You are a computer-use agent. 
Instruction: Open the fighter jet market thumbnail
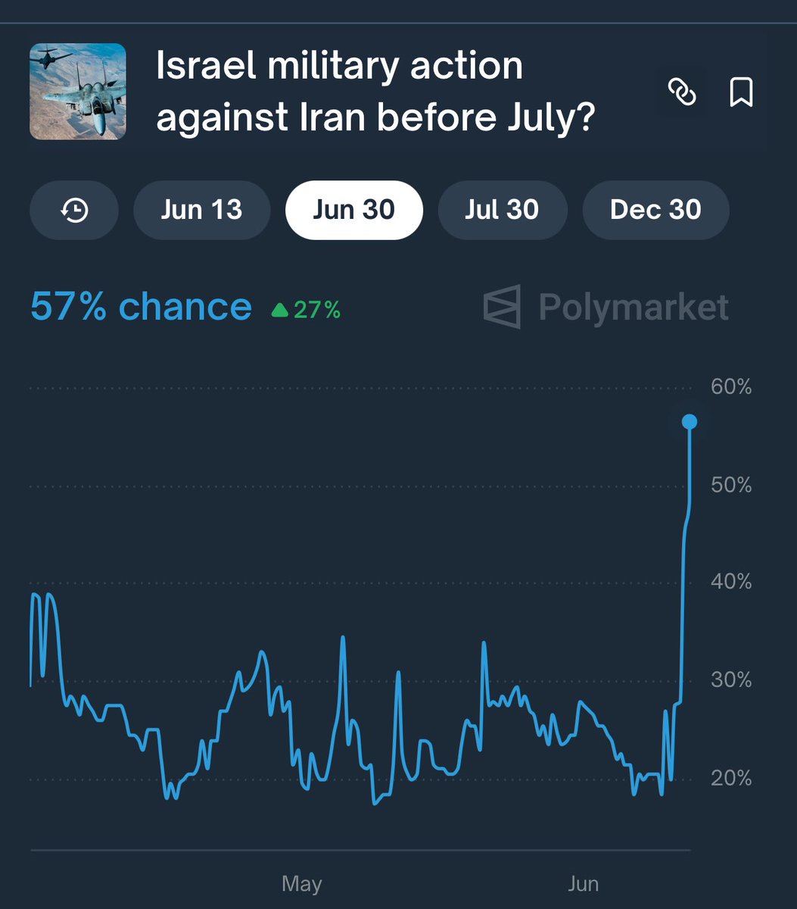click(78, 92)
